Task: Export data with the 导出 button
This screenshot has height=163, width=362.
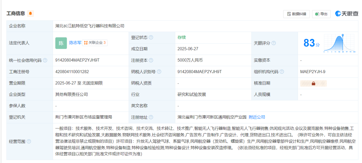Action: [321, 14]
